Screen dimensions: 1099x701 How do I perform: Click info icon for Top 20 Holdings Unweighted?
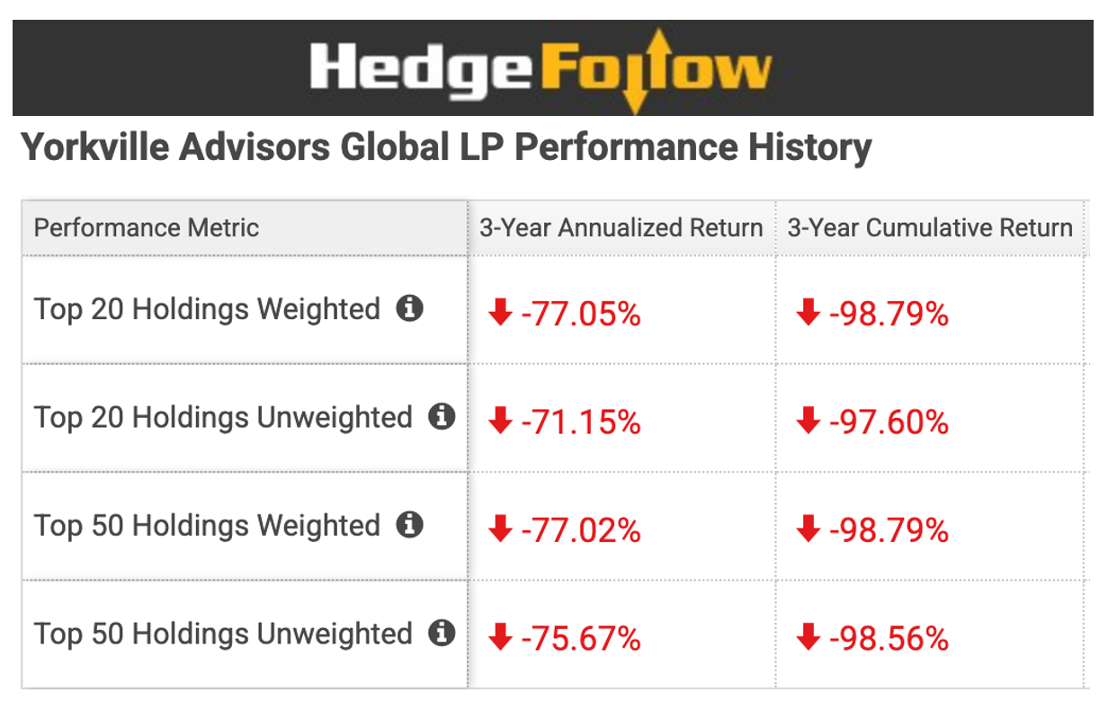(x=442, y=417)
